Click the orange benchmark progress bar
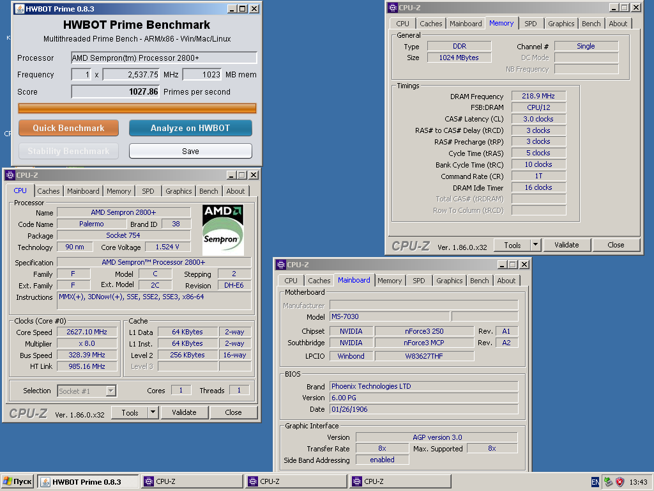The image size is (654, 491). point(137,109)
